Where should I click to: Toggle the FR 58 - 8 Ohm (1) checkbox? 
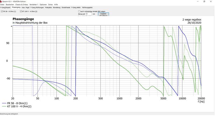pyautogui.click(x=2, y=12)
